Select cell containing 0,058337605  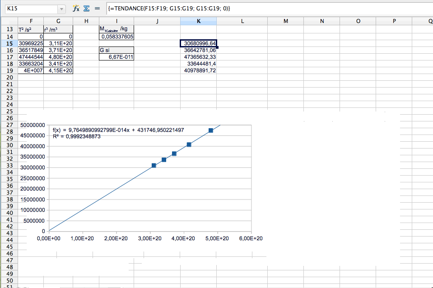(x=116, y=37)
